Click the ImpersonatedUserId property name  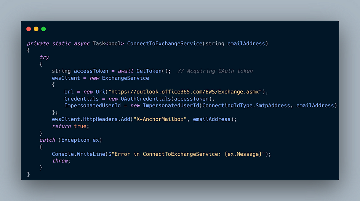pyautogui.click(x=93, y=106)
